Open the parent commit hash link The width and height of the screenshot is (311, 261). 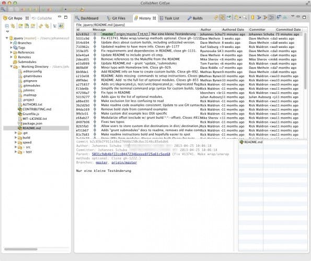coord(131,154)
